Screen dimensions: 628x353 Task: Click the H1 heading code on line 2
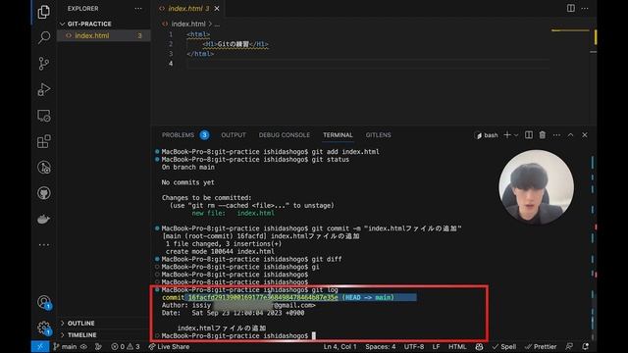point(235,44)
